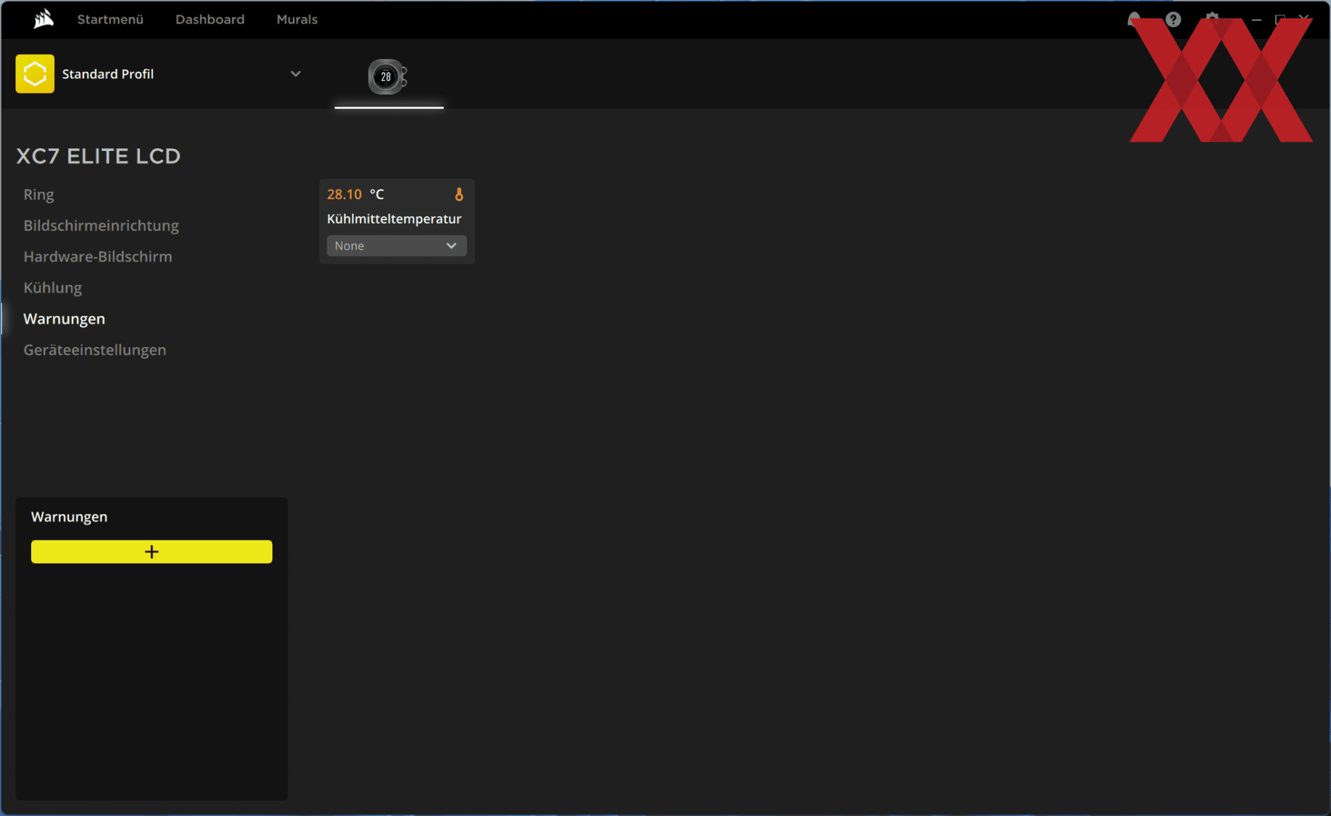The image size is (1331, 816).
Task: Add a new warning with yellow plus button
Action: 152,552
